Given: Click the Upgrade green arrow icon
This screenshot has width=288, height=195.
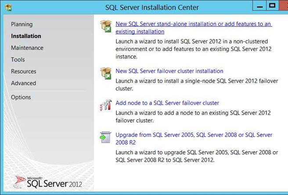Looking at the screenshot, I should [x=106, y=137].
